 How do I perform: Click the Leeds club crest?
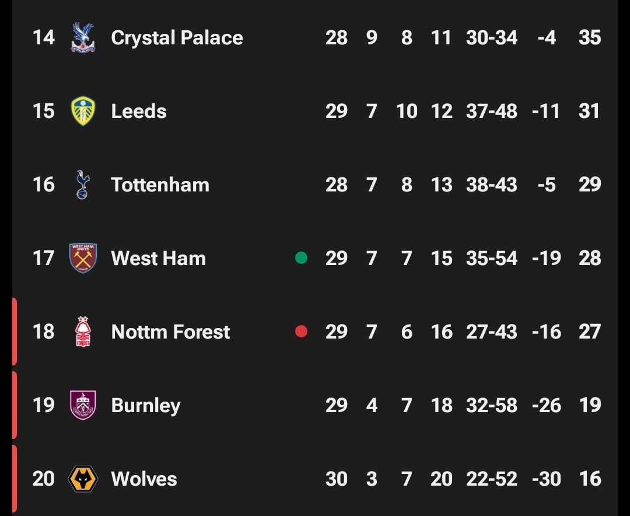[83, 111]
